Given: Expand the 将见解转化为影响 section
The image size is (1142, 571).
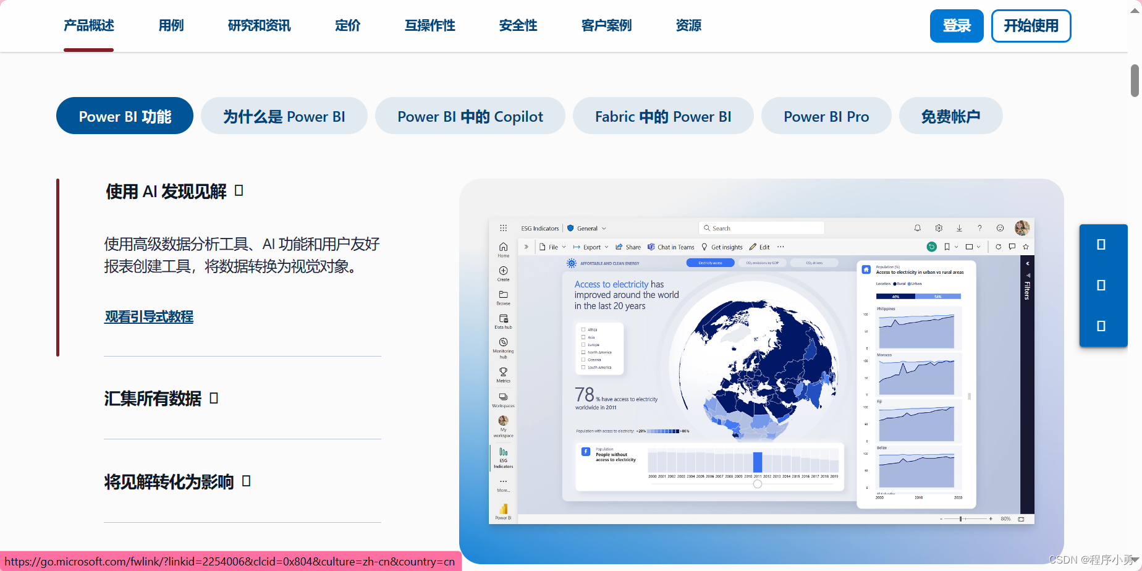Looking at the screenshot, I should click(x=177, y=481).
